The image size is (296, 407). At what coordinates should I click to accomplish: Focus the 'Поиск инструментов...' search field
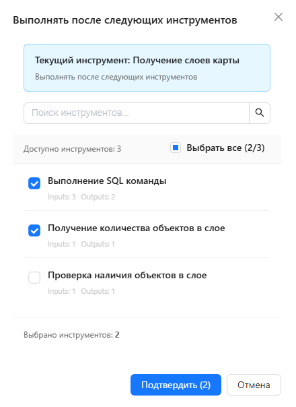137,113
